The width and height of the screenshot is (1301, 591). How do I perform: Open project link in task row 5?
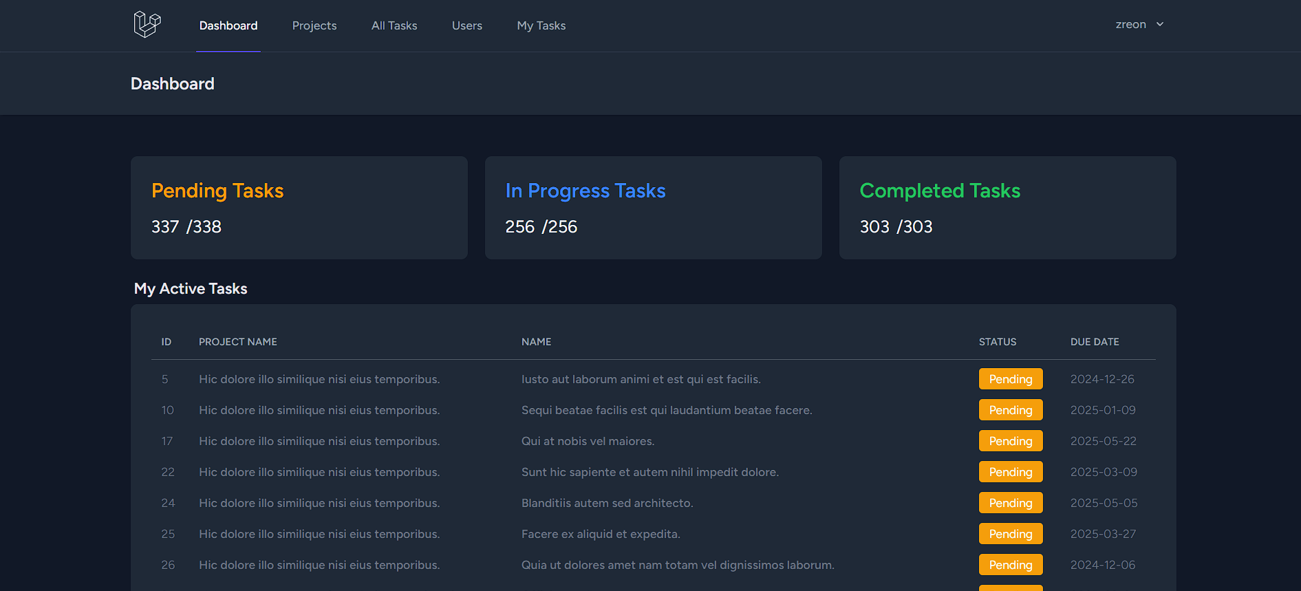[x=319, y=379]
